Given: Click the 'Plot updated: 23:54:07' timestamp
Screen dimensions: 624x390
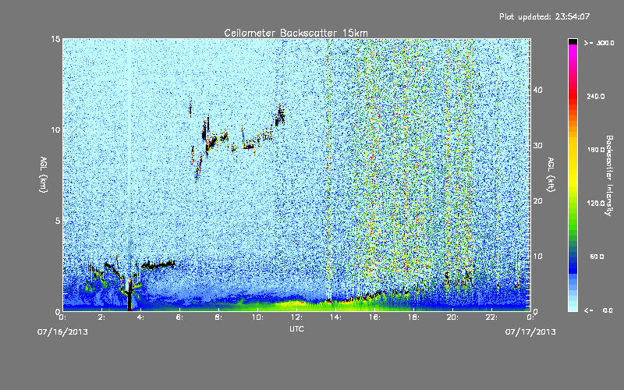Looking at the screenshot, I should pyautogui.click(x=544, y=16).
